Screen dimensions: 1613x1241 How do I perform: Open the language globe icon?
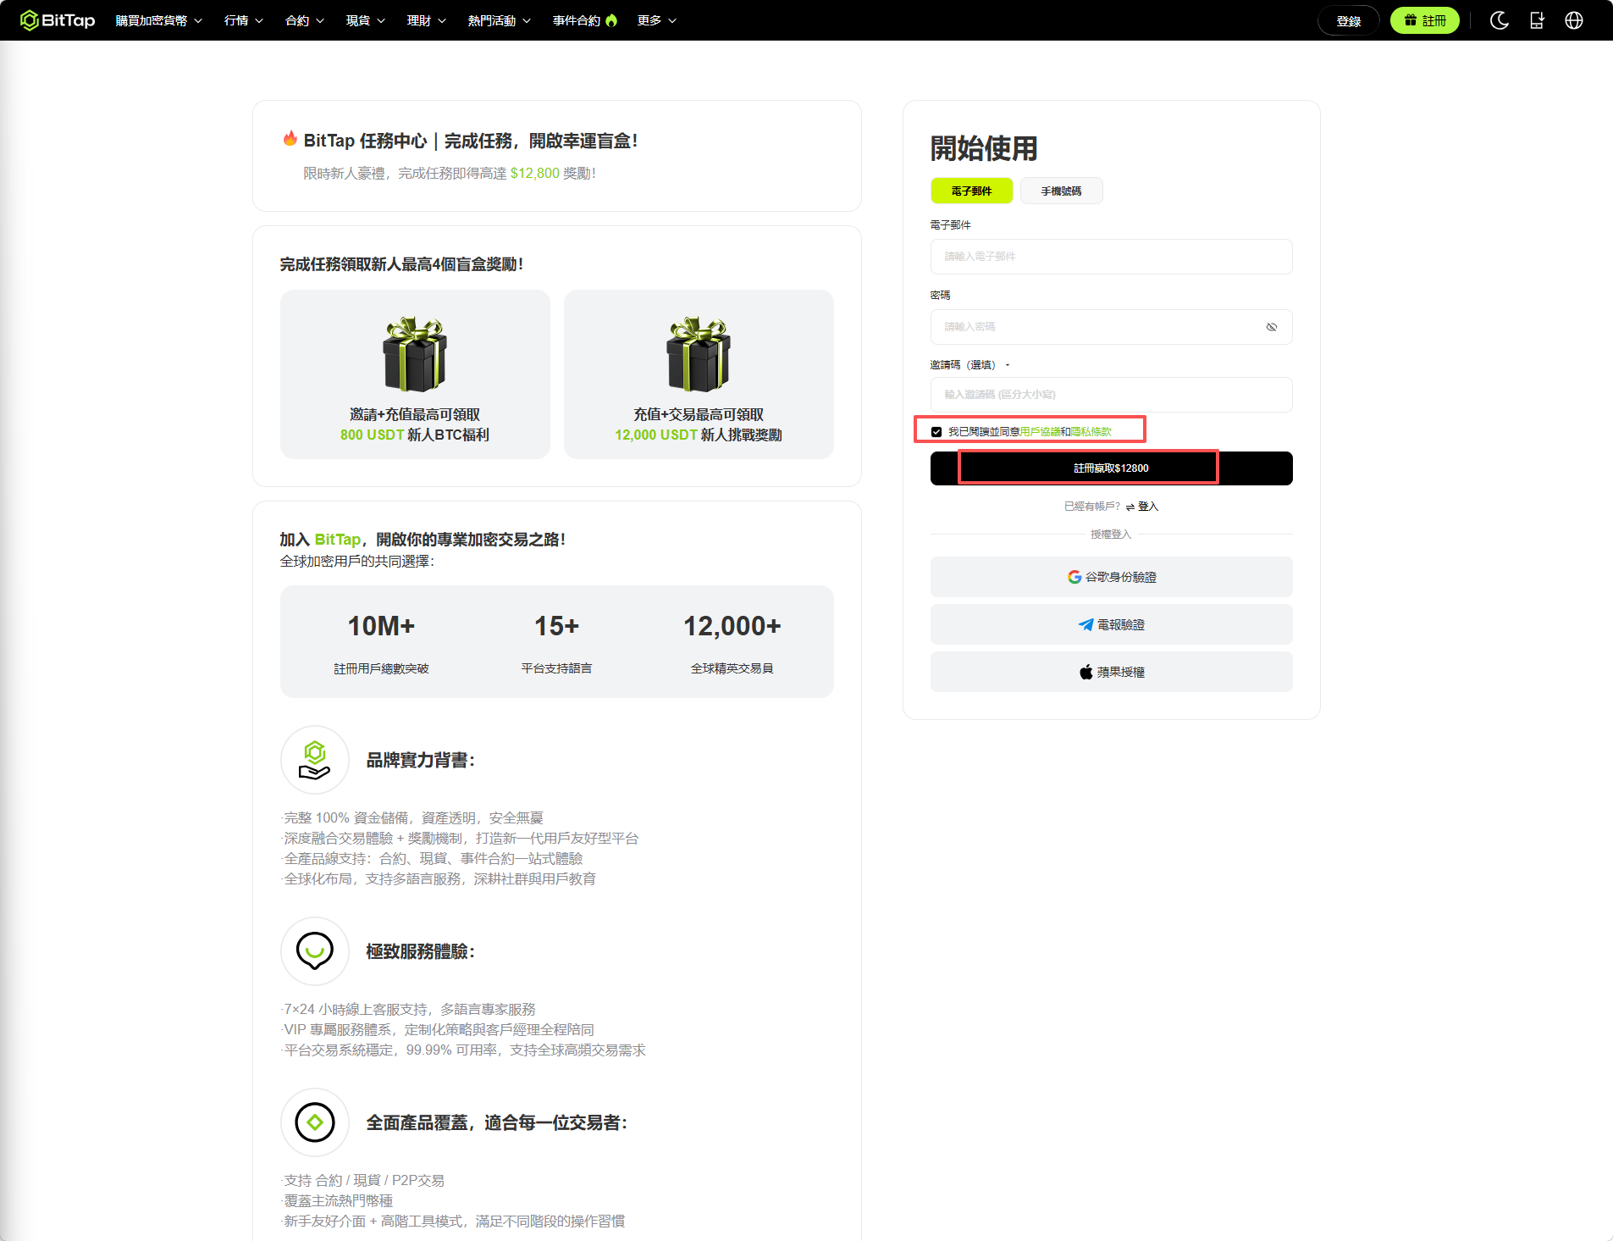pos(1574,20)
